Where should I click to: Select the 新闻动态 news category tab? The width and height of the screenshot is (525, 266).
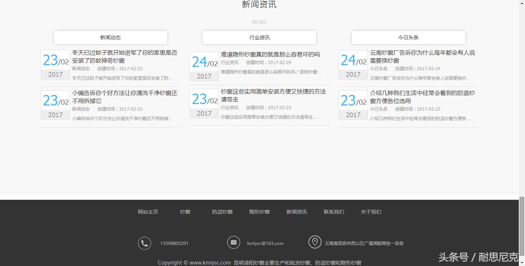pyautogui.click(x=110, y=37)
